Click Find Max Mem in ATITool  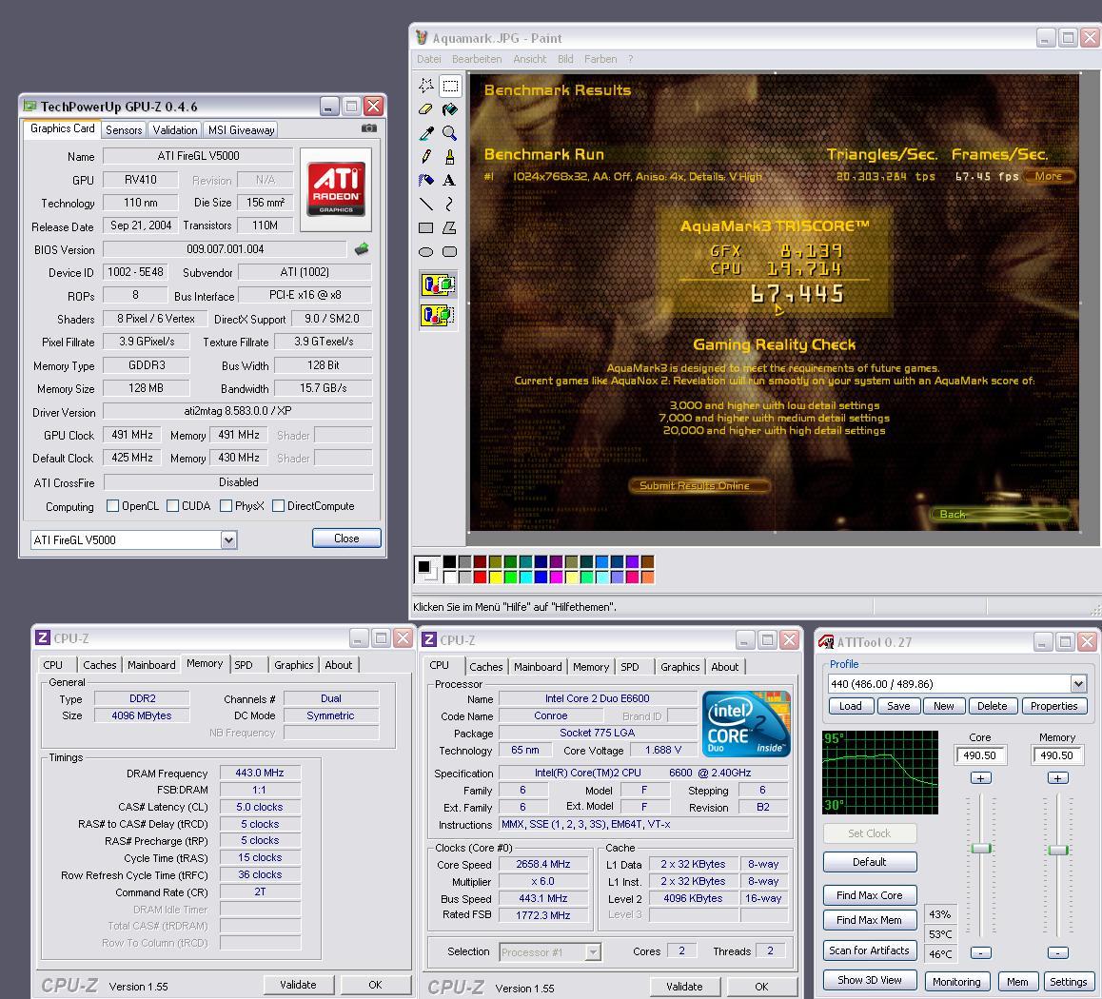[x=870, y=920]
